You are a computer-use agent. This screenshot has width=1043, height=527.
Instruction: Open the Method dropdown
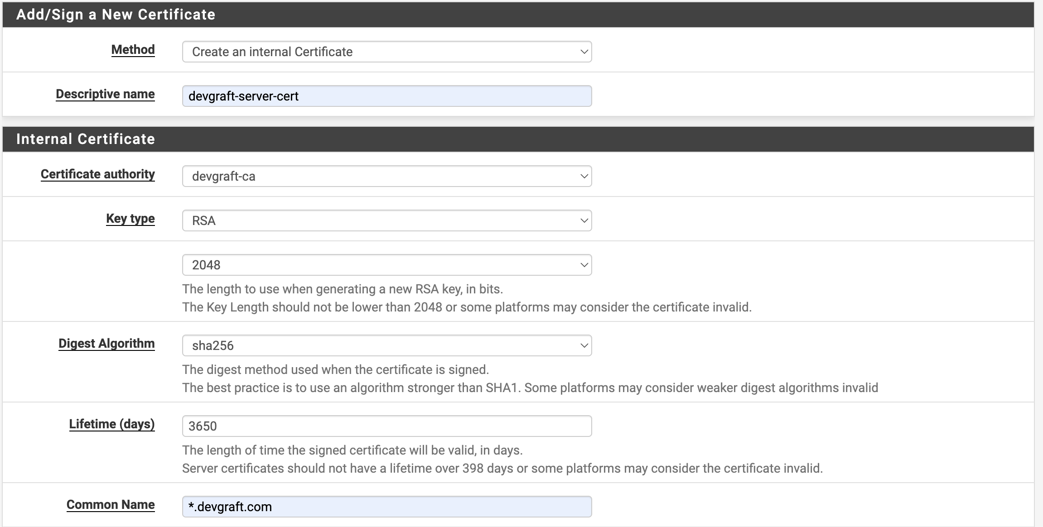(386, 52)
